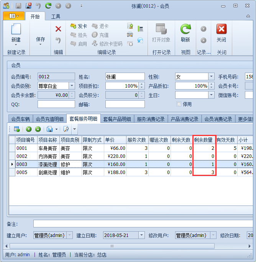Image resolution: width=256 pixels, height=262 pixels.
Task: Toggle the 停用 (Disabled) checkbox
Action: coord(179,104)
